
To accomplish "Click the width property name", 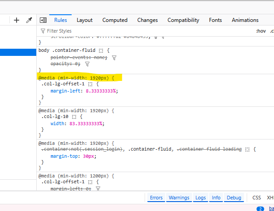I will click(x=57, y=123).
